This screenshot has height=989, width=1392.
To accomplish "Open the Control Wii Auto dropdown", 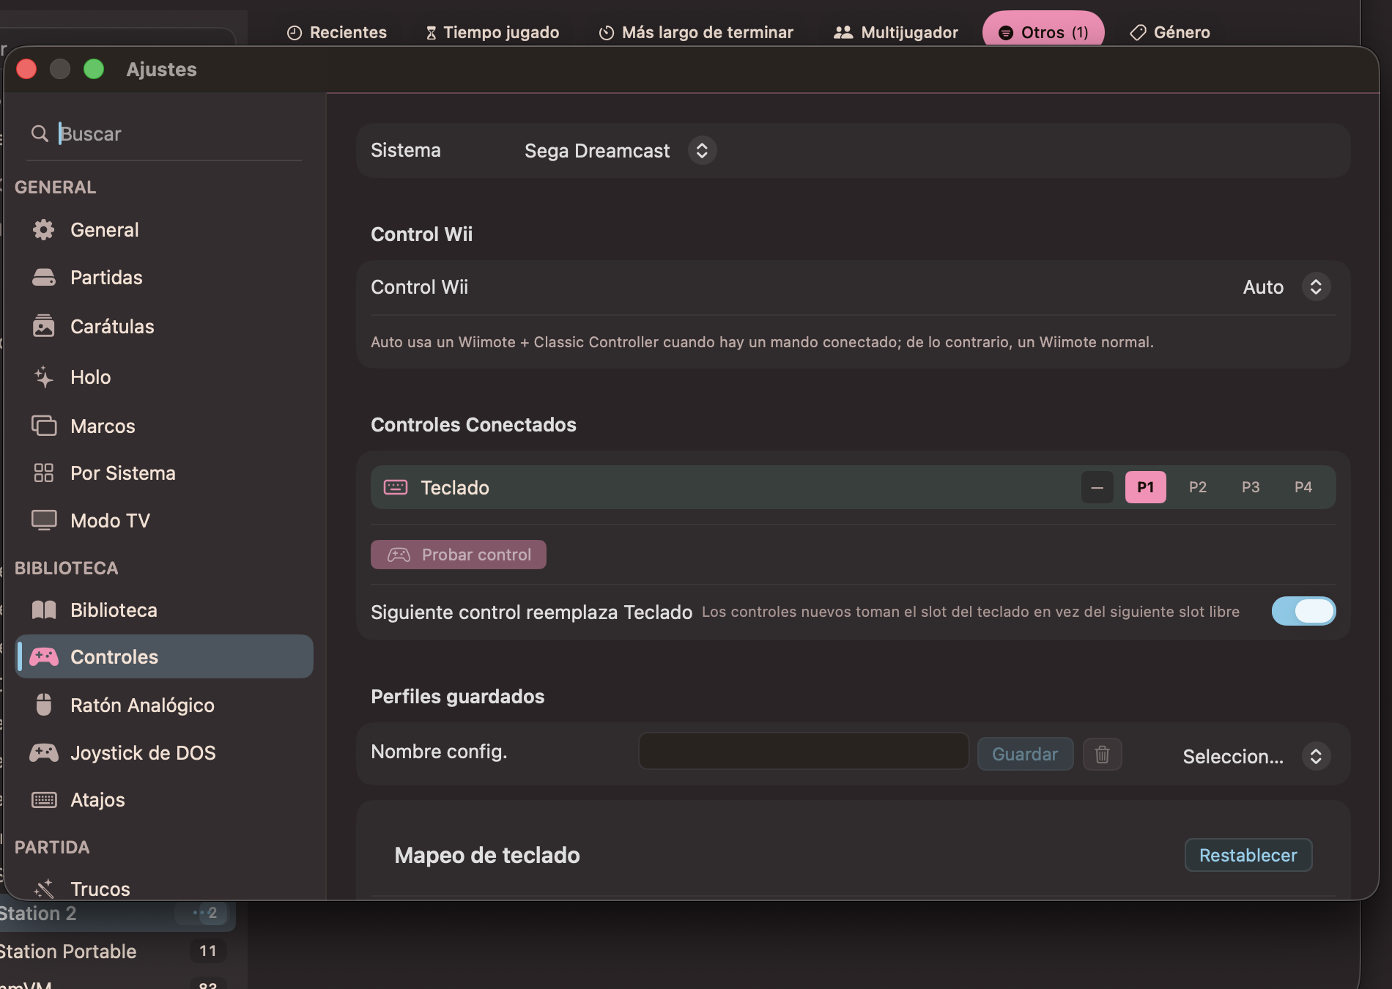I will coord(1287,287).
